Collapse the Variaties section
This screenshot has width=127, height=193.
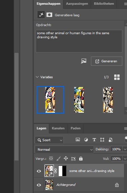[37, 77]
